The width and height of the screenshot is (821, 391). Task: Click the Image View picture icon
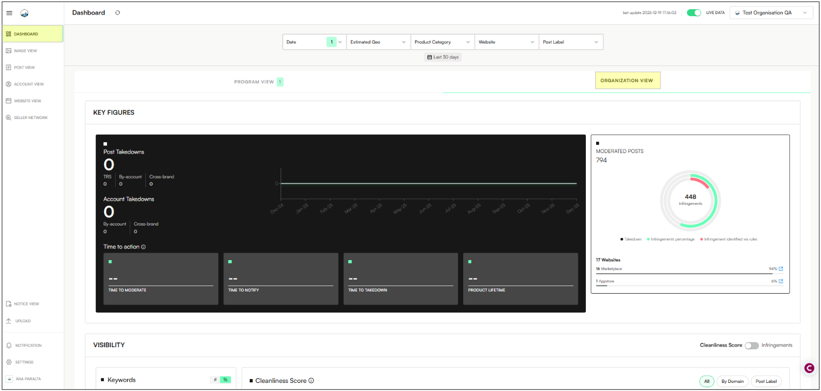tap(9, 51)
